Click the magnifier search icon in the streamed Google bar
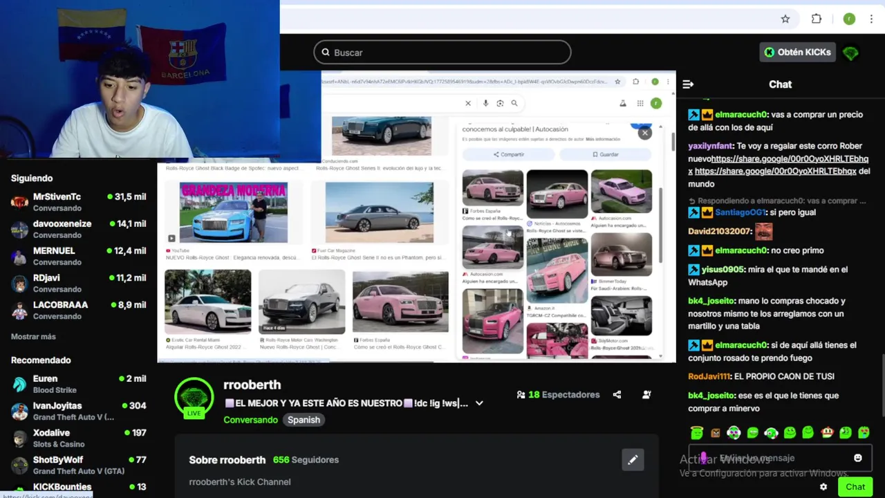The image size is (885, 498). tap(514, 103)
